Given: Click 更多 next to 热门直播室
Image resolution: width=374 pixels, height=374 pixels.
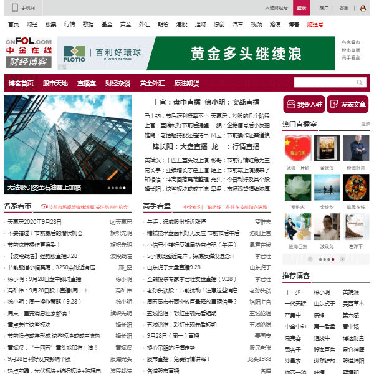Looking at the screenshot, I should [365, 124].
